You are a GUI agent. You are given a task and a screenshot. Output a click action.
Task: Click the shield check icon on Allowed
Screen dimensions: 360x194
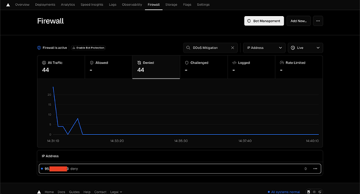click(92, 63)
